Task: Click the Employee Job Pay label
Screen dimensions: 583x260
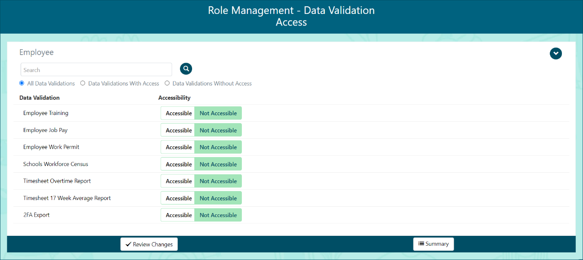Action: 45,130
